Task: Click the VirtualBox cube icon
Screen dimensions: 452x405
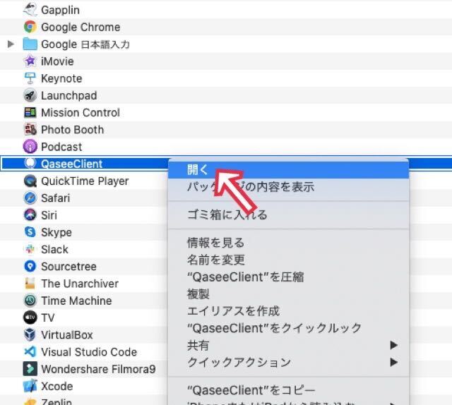Action: [30, 334]
